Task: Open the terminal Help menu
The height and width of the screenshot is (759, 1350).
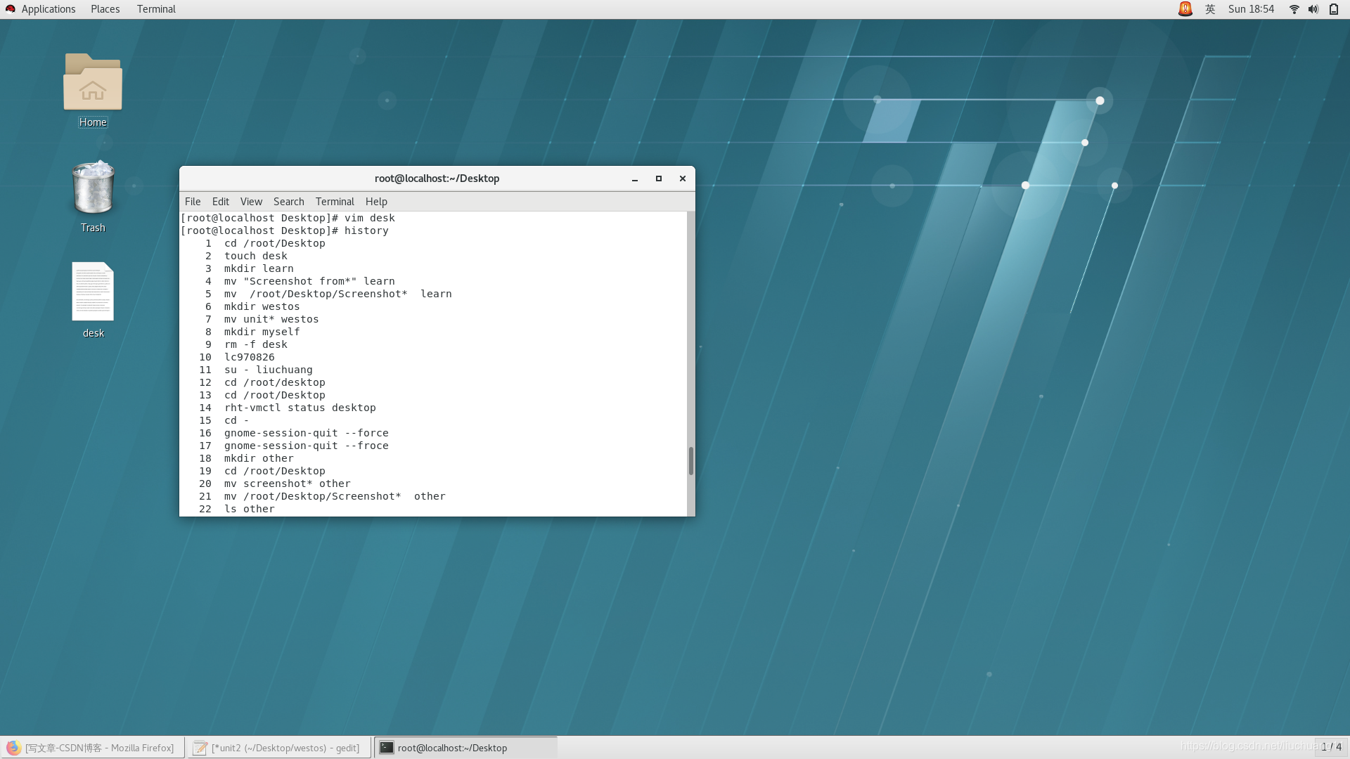Action: click(376, 202)
